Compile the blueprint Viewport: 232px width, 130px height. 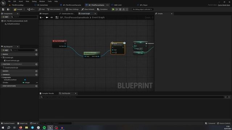(x=18, y=9)
